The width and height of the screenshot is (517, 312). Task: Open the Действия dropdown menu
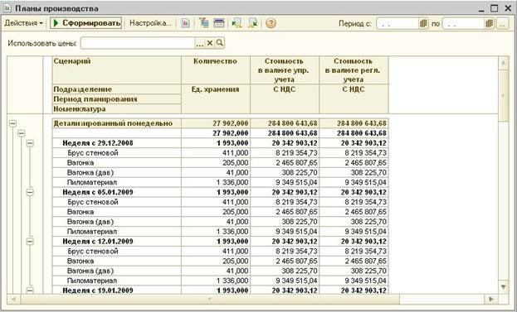point(24,23)
